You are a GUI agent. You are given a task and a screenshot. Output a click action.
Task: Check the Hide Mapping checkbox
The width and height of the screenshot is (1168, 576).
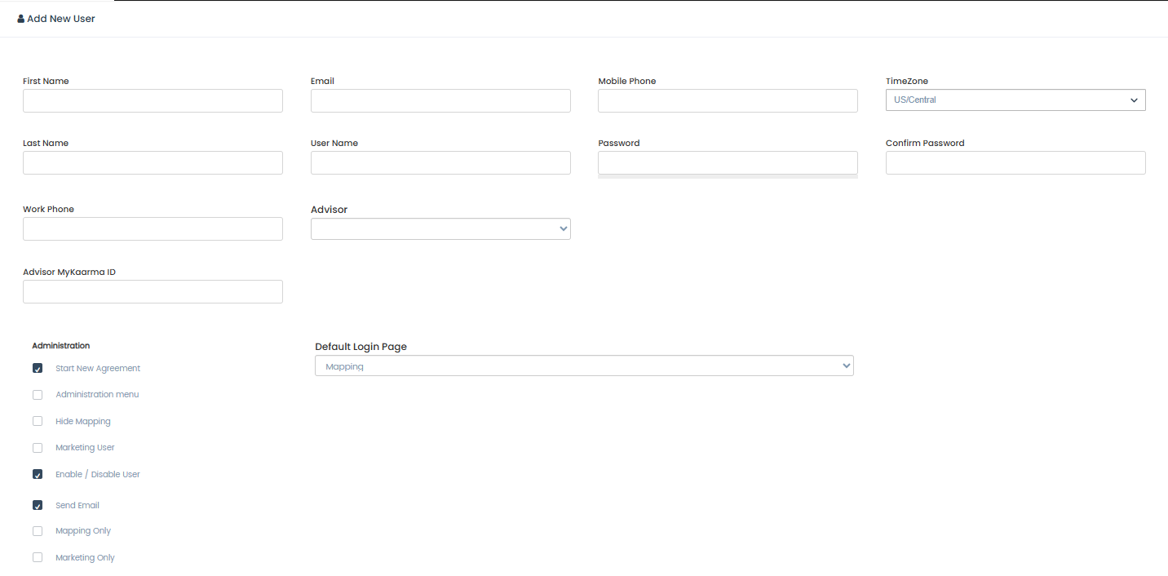click(38, 422)
